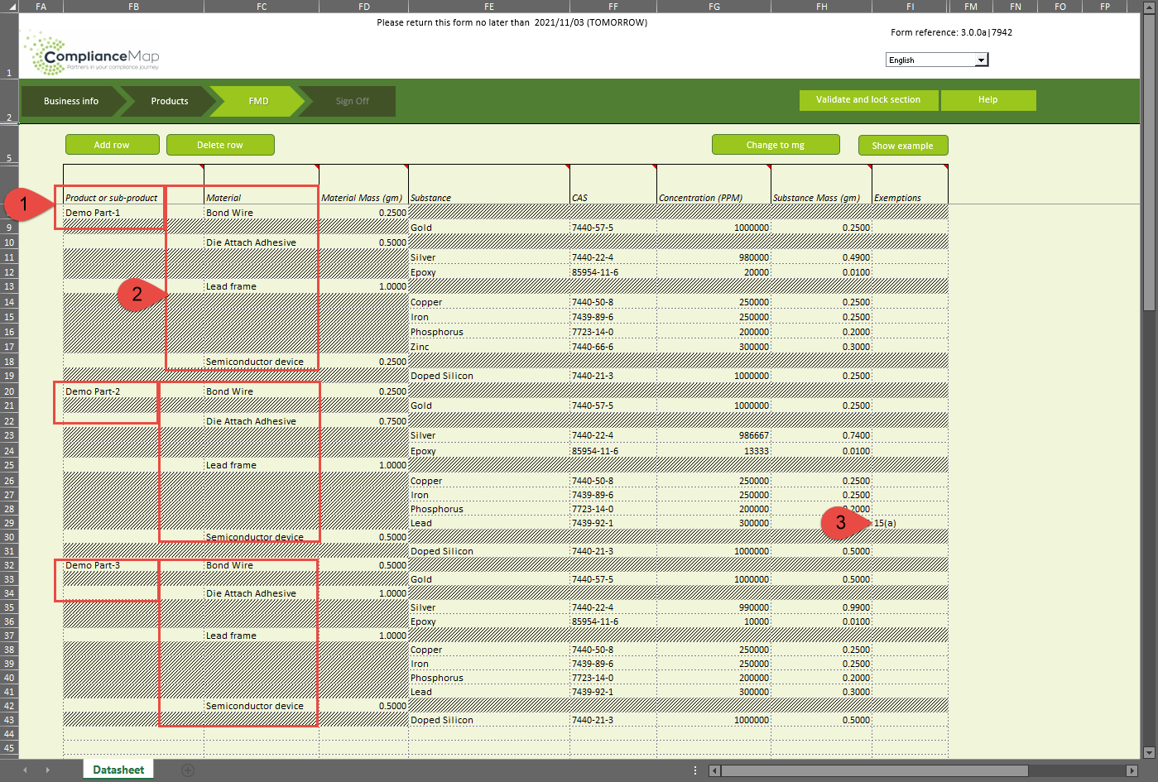Click the Delete row button

tap(220, 144)
